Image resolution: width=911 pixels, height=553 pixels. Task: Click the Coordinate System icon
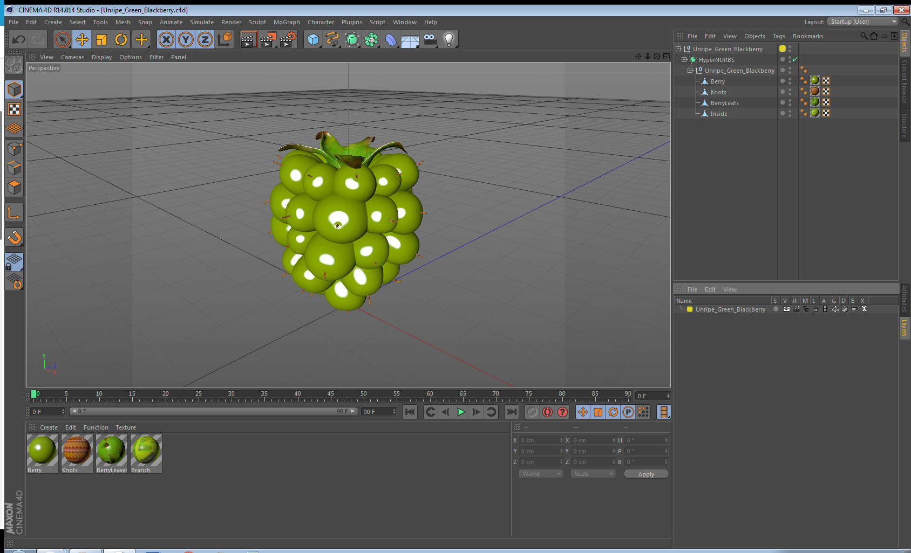(x=225, y=39)
